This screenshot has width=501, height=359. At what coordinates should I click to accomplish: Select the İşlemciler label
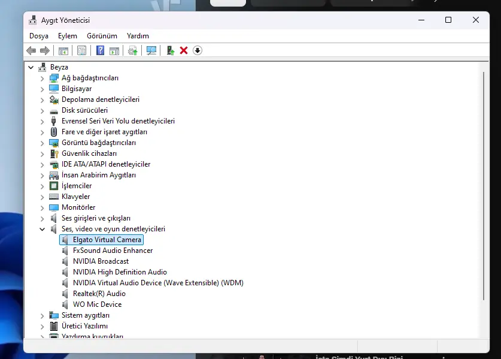point(77,186)
